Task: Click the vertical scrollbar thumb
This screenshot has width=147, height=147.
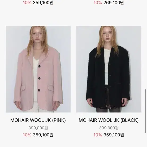Action: pos(145,111)
